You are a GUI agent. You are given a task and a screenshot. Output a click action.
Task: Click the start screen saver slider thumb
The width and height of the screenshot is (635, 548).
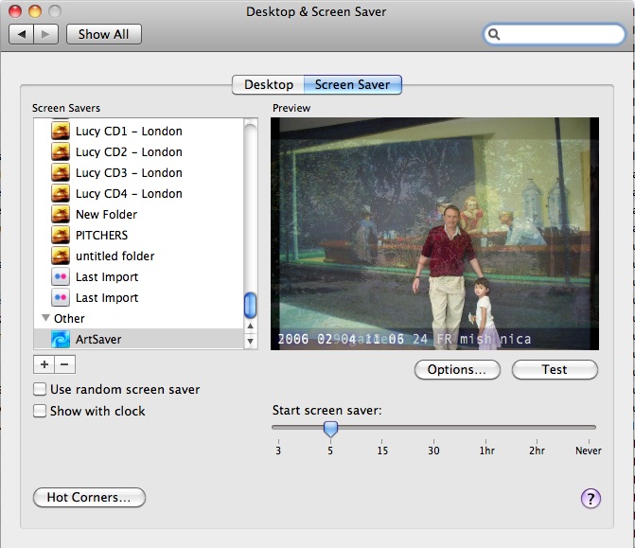(x=330, y=429)
